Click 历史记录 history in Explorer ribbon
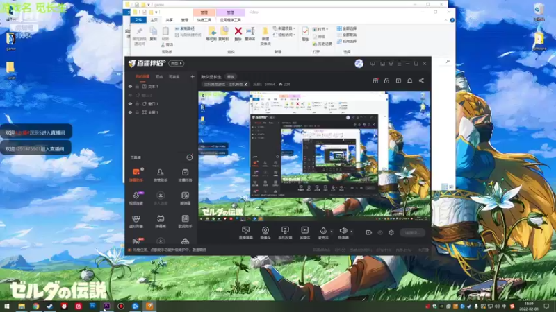The width and height of the screenshot is (556, 312). click(322, 44)
